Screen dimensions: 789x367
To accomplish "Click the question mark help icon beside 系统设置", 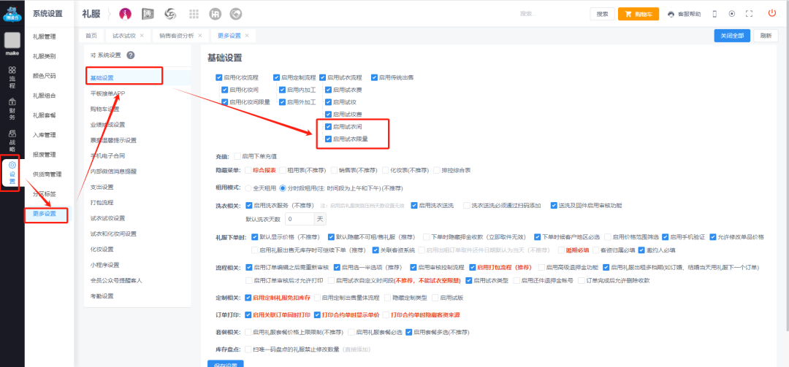I will pos(130,55).
